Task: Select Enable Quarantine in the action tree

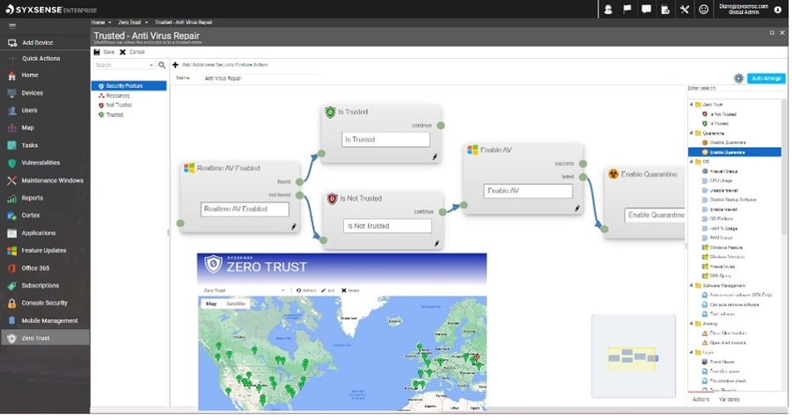Action: click(735, 152)
